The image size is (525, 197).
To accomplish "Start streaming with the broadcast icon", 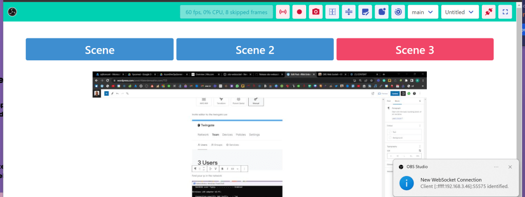I will coord(283,12).
